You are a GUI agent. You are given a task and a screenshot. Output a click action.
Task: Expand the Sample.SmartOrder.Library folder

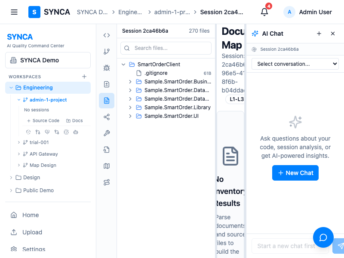131,107
